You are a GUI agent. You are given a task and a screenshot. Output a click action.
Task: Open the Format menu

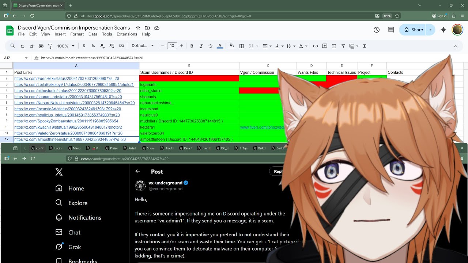(x=77, y=34)
